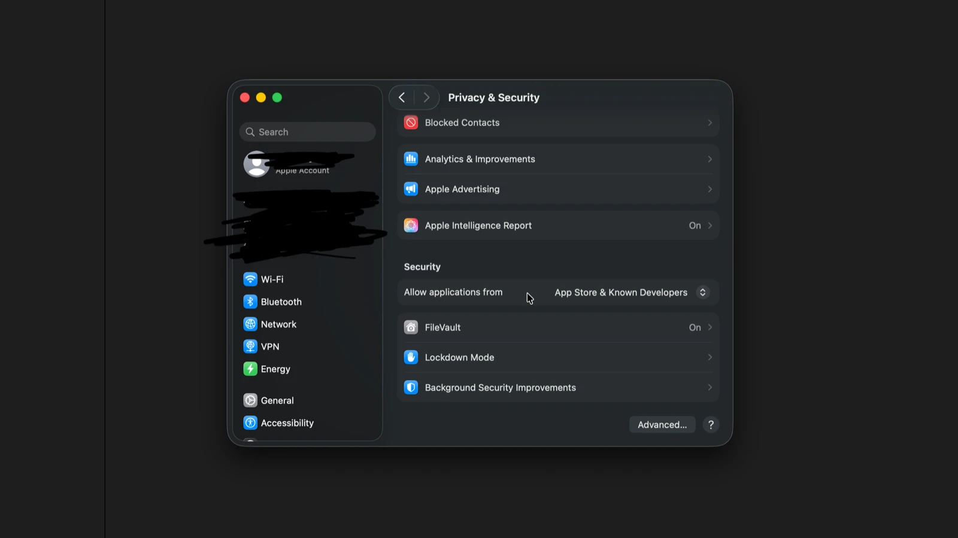Screen dimensions: 958x538
Task: Click the Apple Advertising megaphone icon
Action: [411, 189]
